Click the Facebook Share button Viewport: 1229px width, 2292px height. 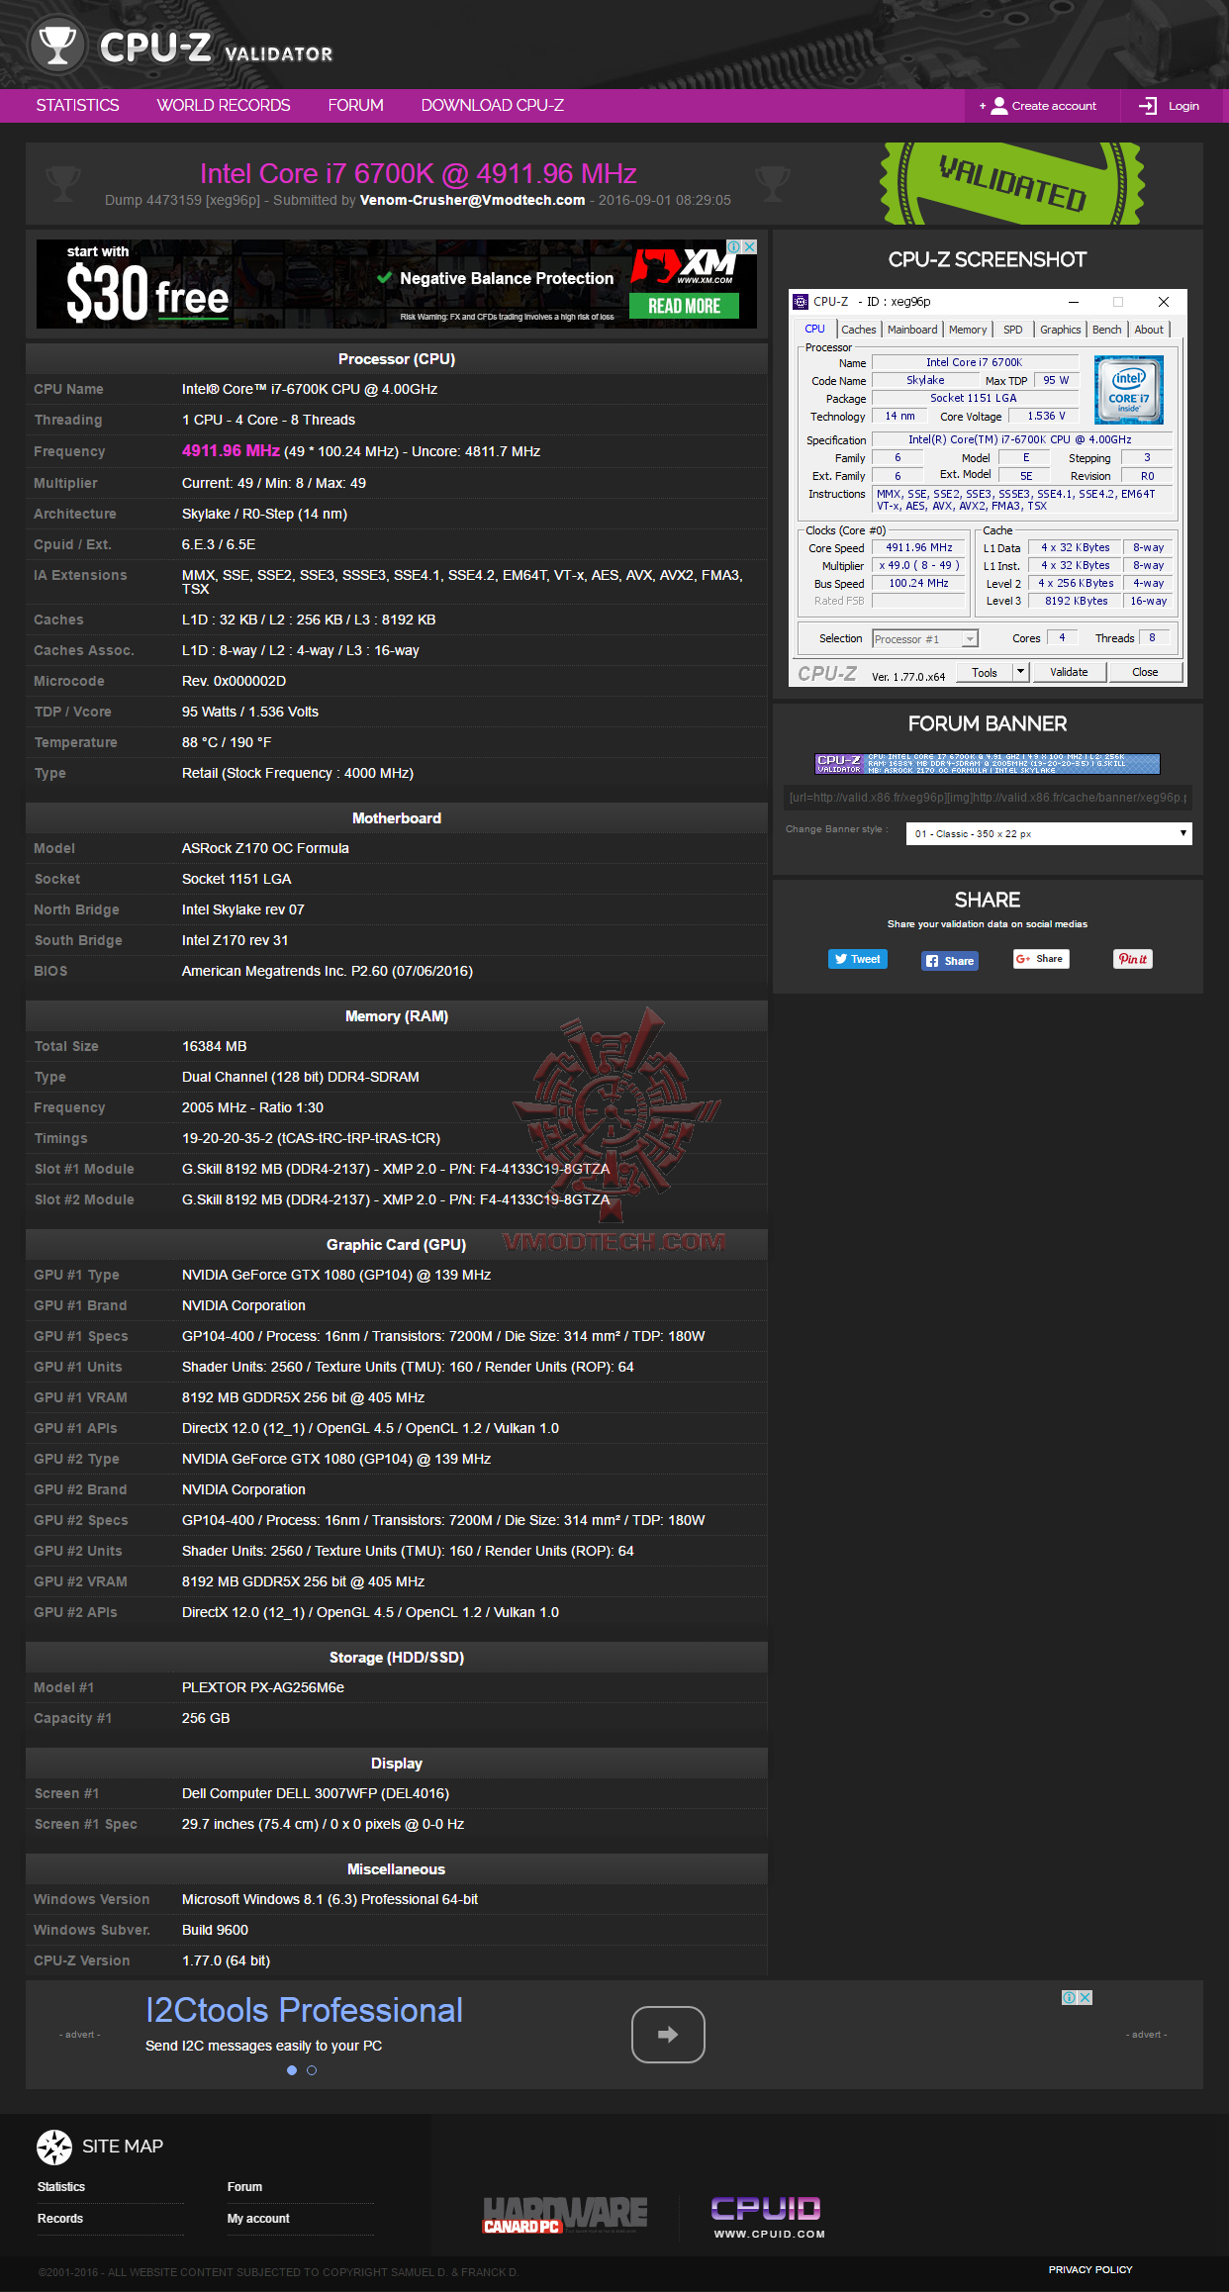950,961
